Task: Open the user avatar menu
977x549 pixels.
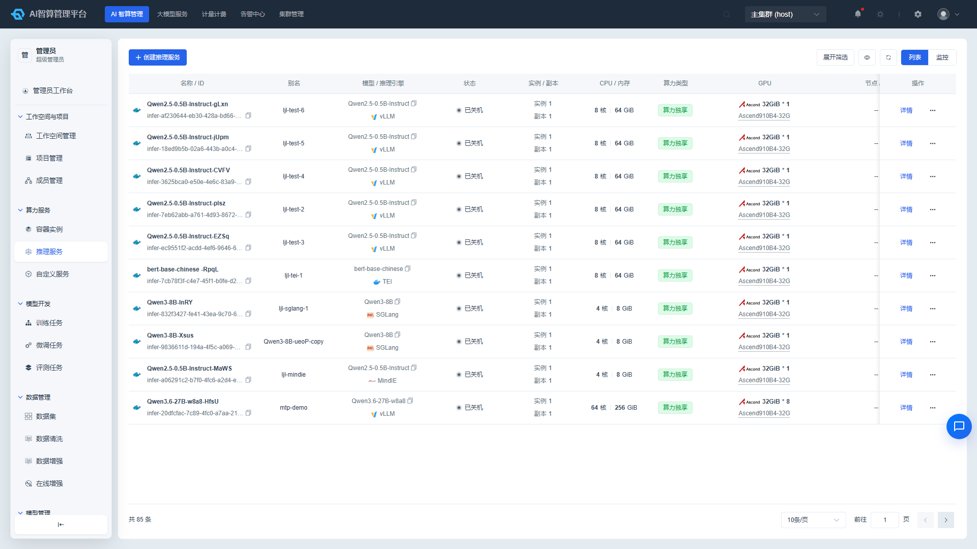Action: [x=949, y=14]
